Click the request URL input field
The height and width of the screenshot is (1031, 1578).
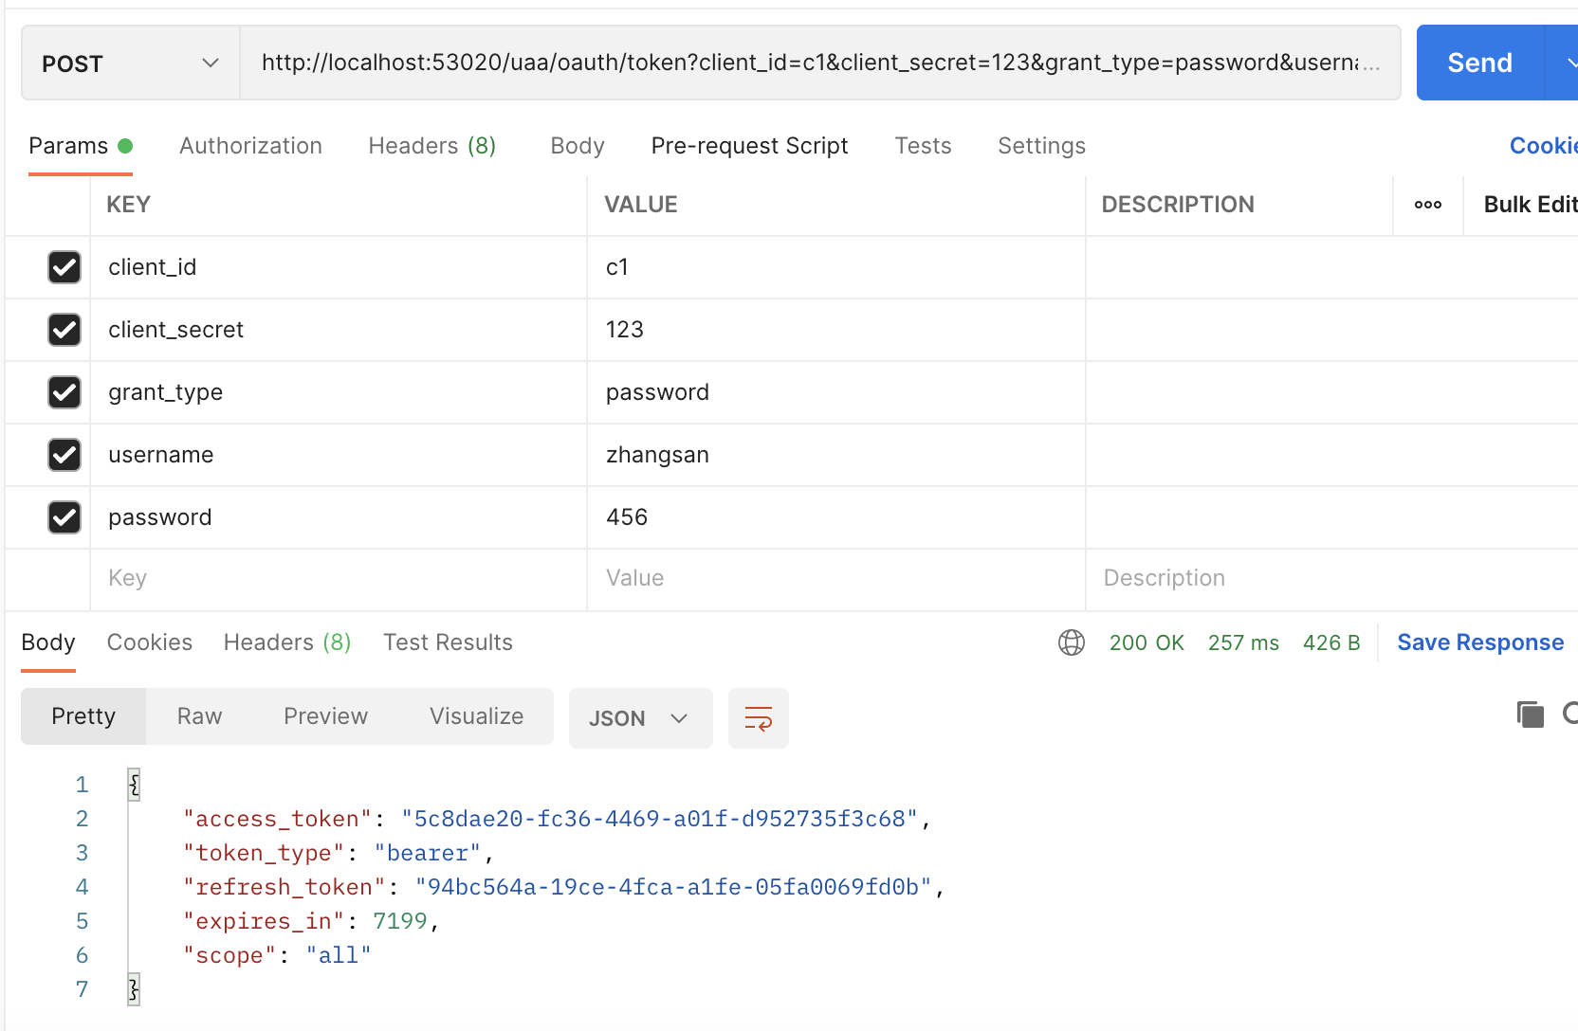tap(820, 63)
